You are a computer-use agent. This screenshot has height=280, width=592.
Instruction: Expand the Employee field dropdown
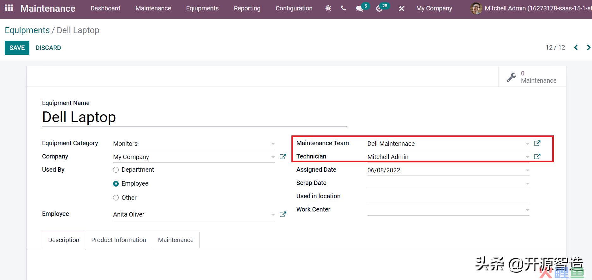pyautogui.click(x=273, y=215)
